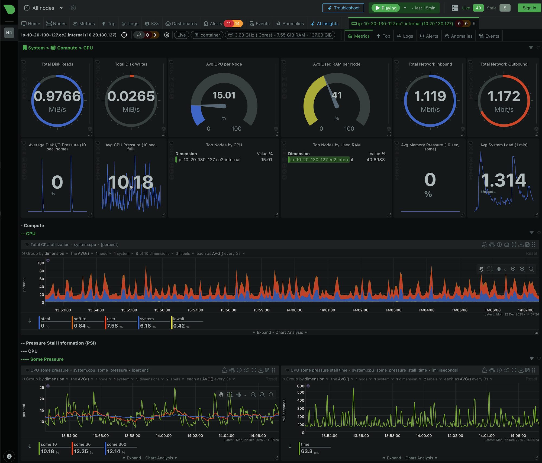542x463 pixels.
Task: Pause the Playing playback control
Action: pos(385,8)
